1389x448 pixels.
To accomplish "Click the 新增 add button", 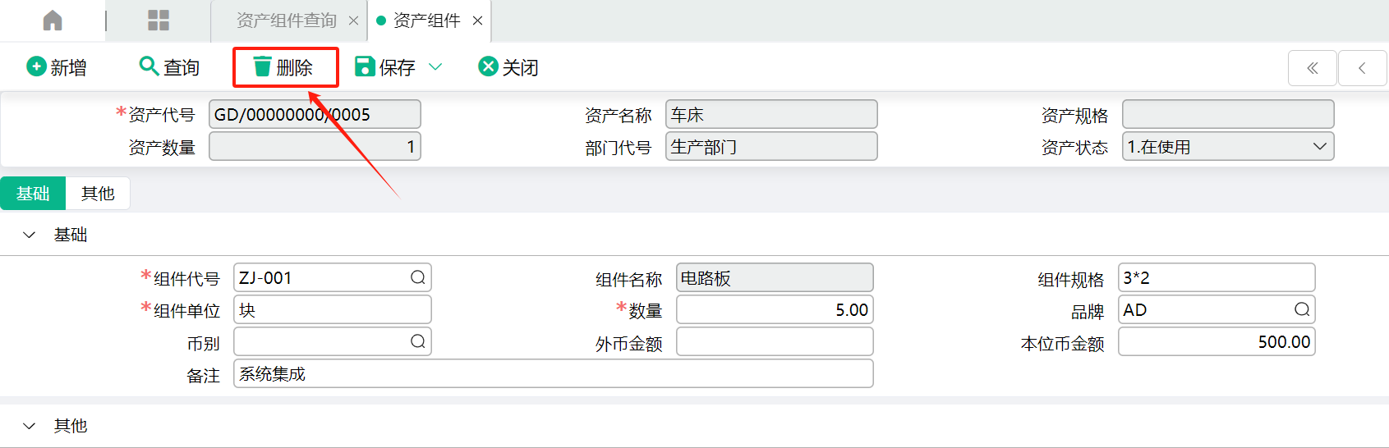I will pos(57,67).
